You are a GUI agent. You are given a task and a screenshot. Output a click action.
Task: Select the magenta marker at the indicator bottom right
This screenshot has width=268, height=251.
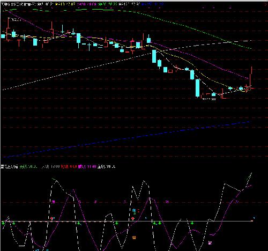coord(210,243)
